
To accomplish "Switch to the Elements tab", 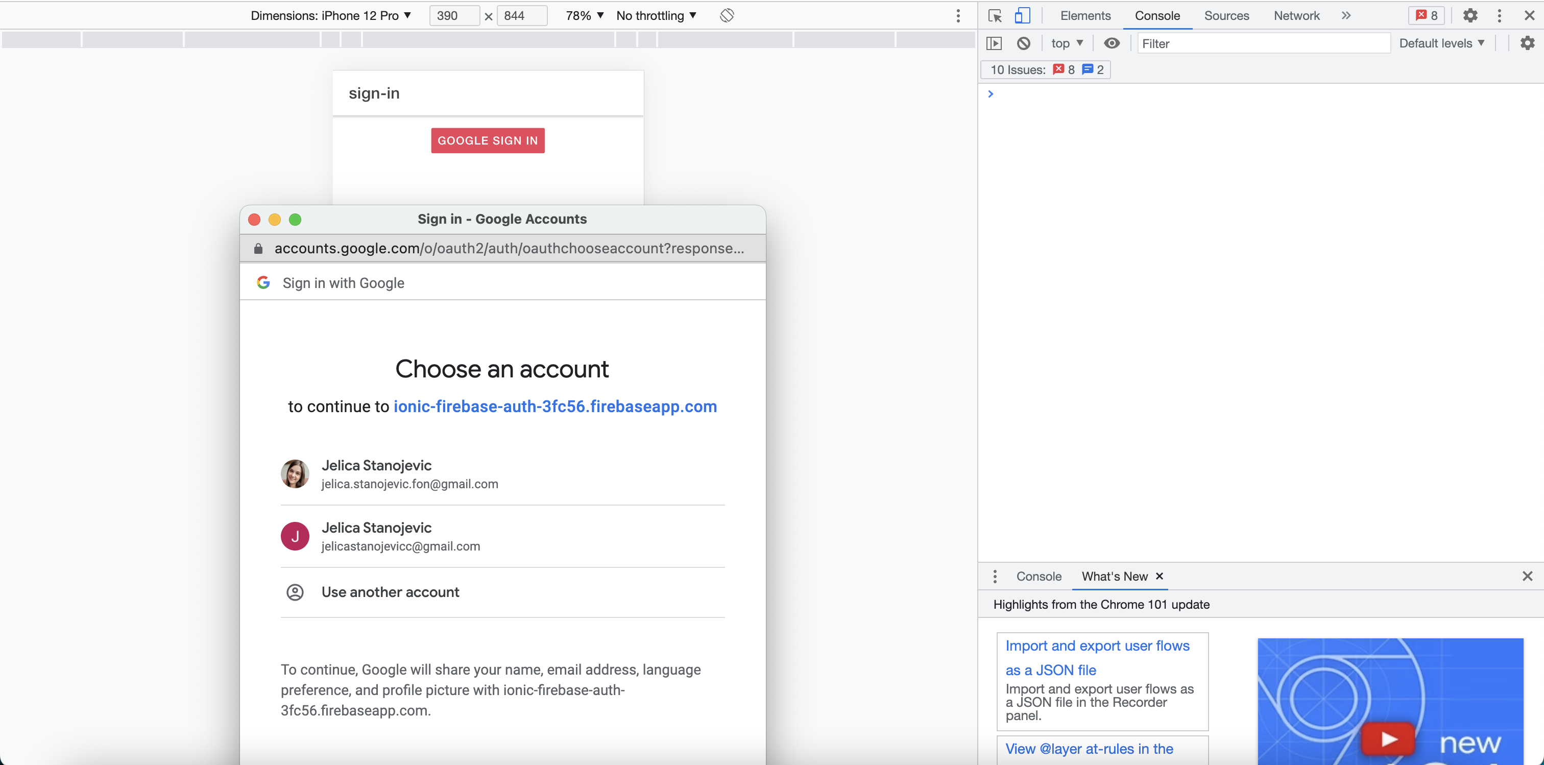I will coord(1085,16).
